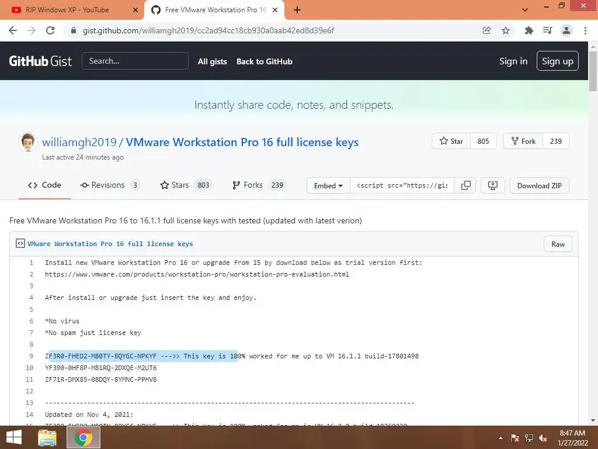Select the Free VMware Workstation Pro tab
Screen dimensions: 598x449
pyautogui.click(x=214, y=10)
